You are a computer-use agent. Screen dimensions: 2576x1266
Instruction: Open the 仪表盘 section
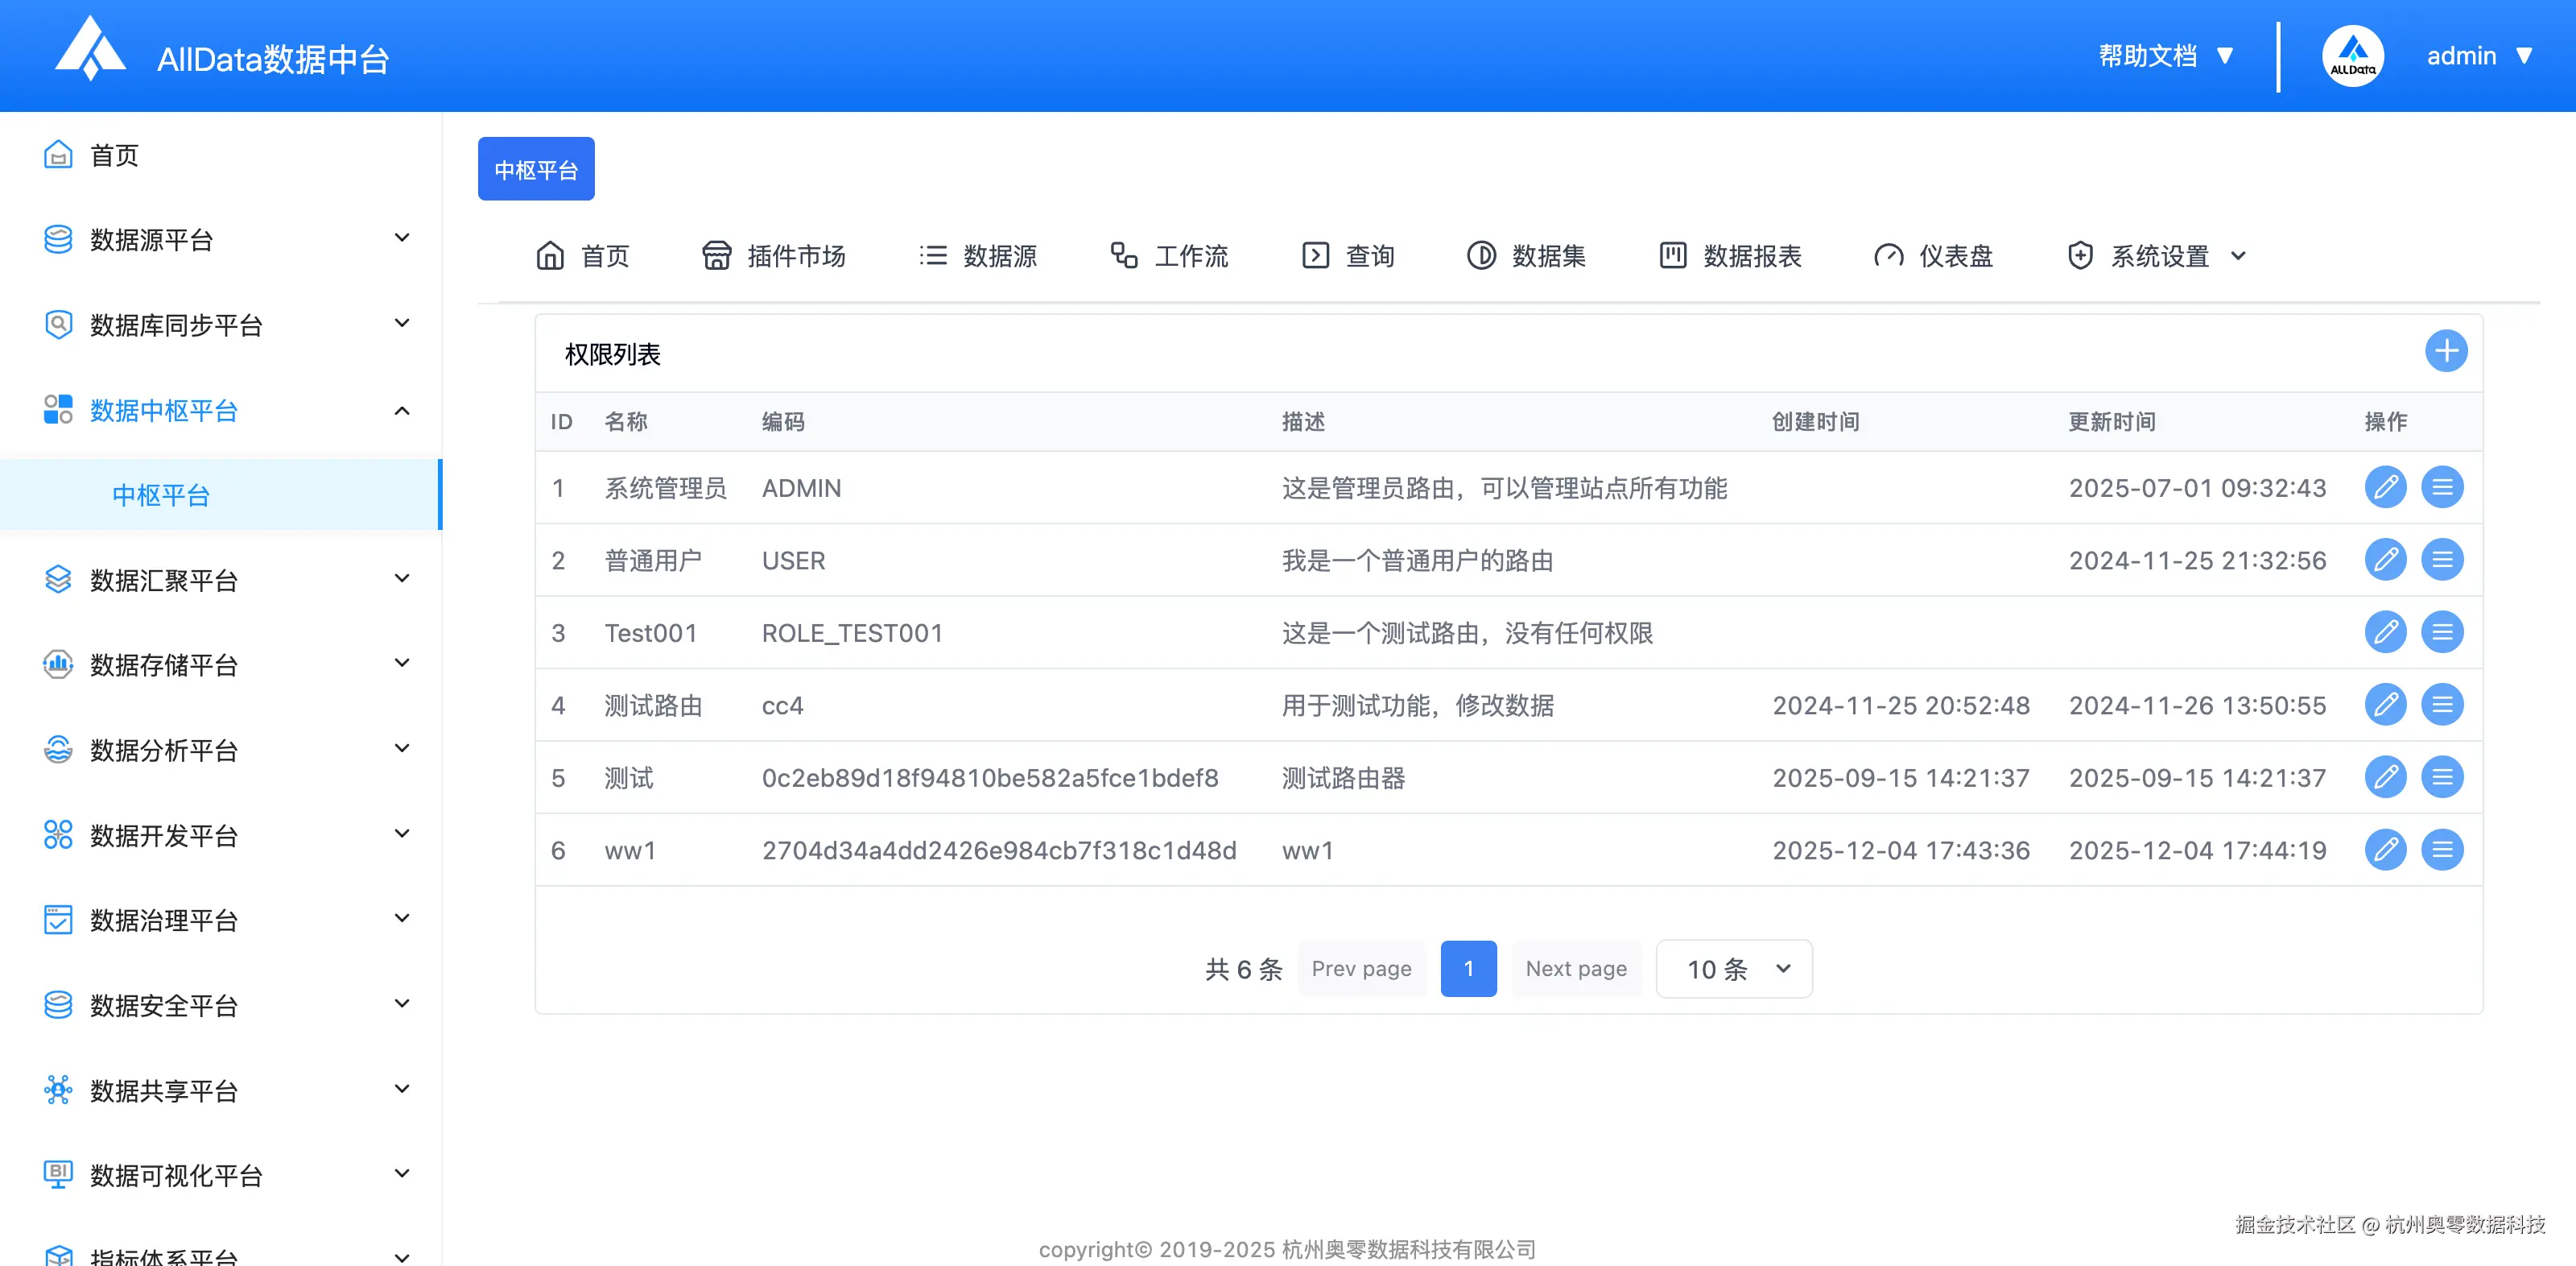click(x=1888, y=255)
